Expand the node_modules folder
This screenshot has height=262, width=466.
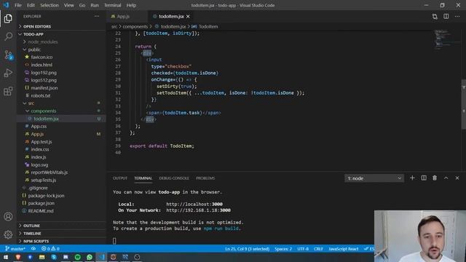point(43,42)
